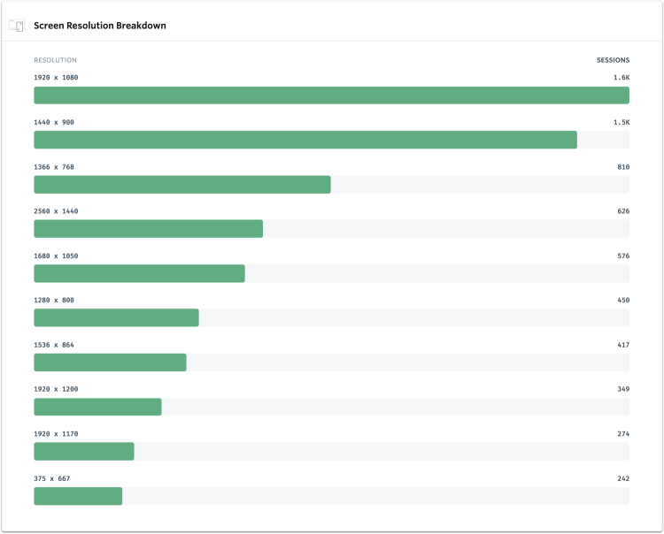Click the 626 sessions value
The height and width of the screenshot is (534, 664).
(x=623, y=211)
